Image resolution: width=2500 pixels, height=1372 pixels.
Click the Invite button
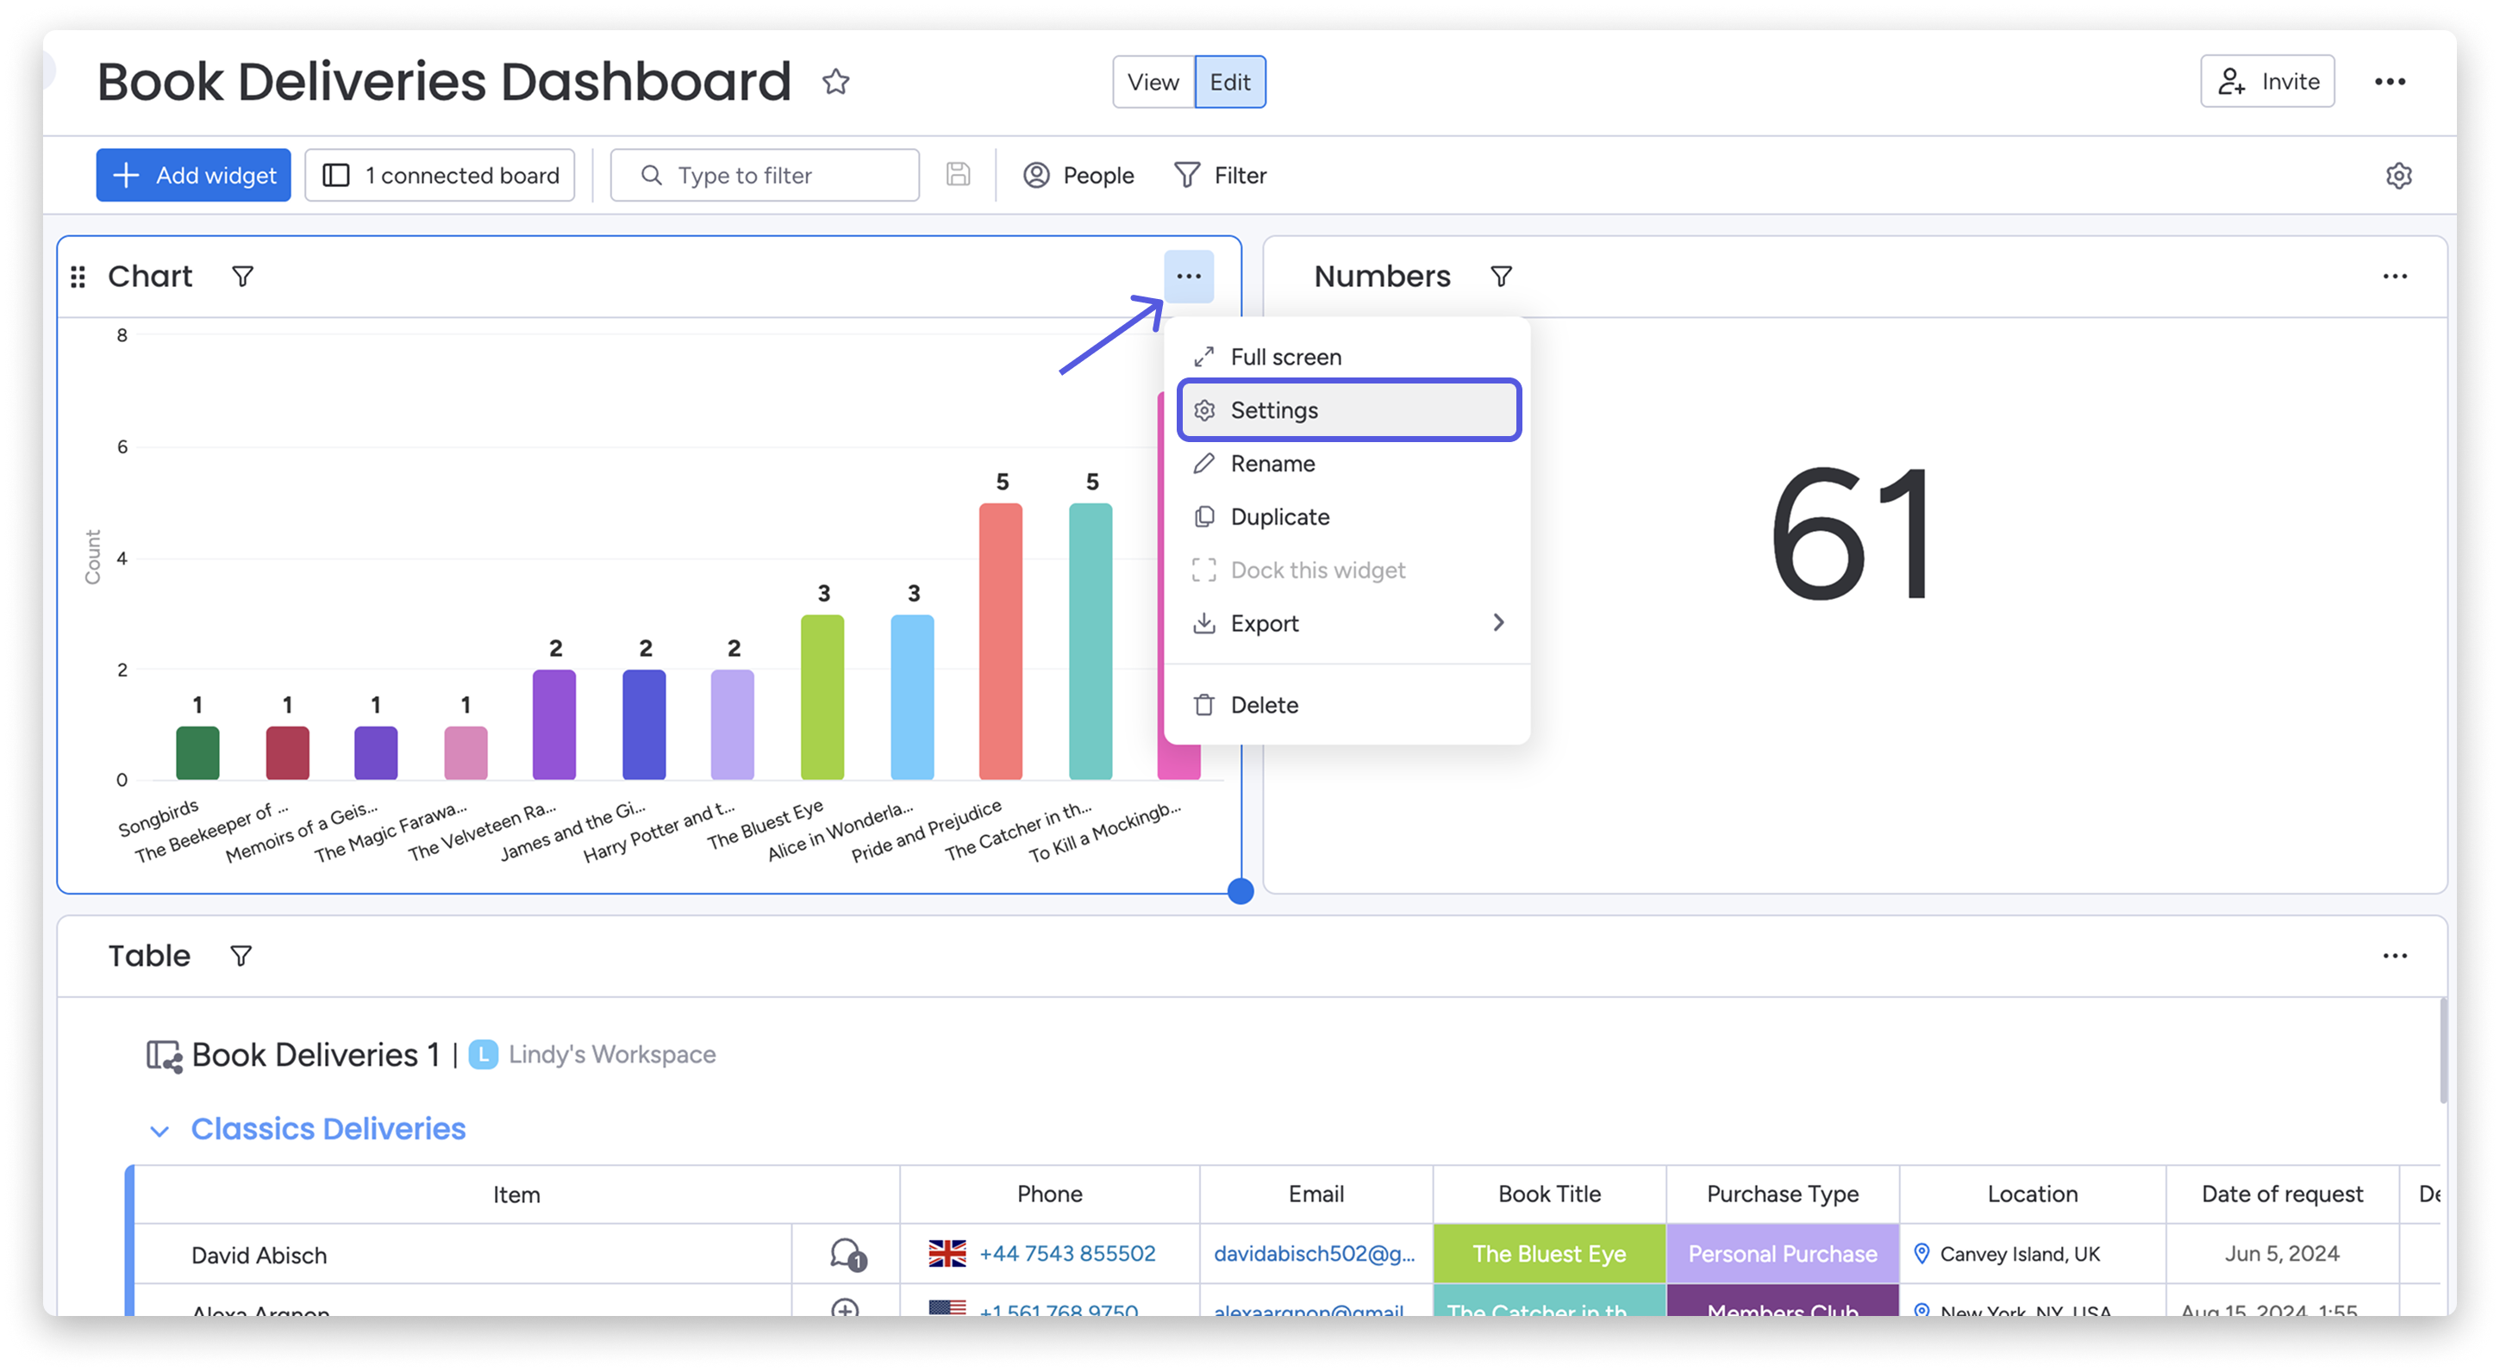2267,82
